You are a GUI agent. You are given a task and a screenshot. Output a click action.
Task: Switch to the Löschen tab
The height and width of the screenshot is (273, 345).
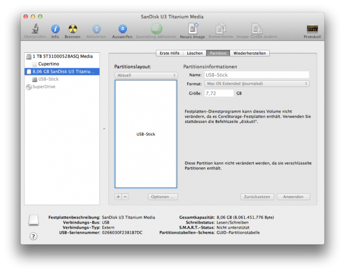tap(195, 53)
